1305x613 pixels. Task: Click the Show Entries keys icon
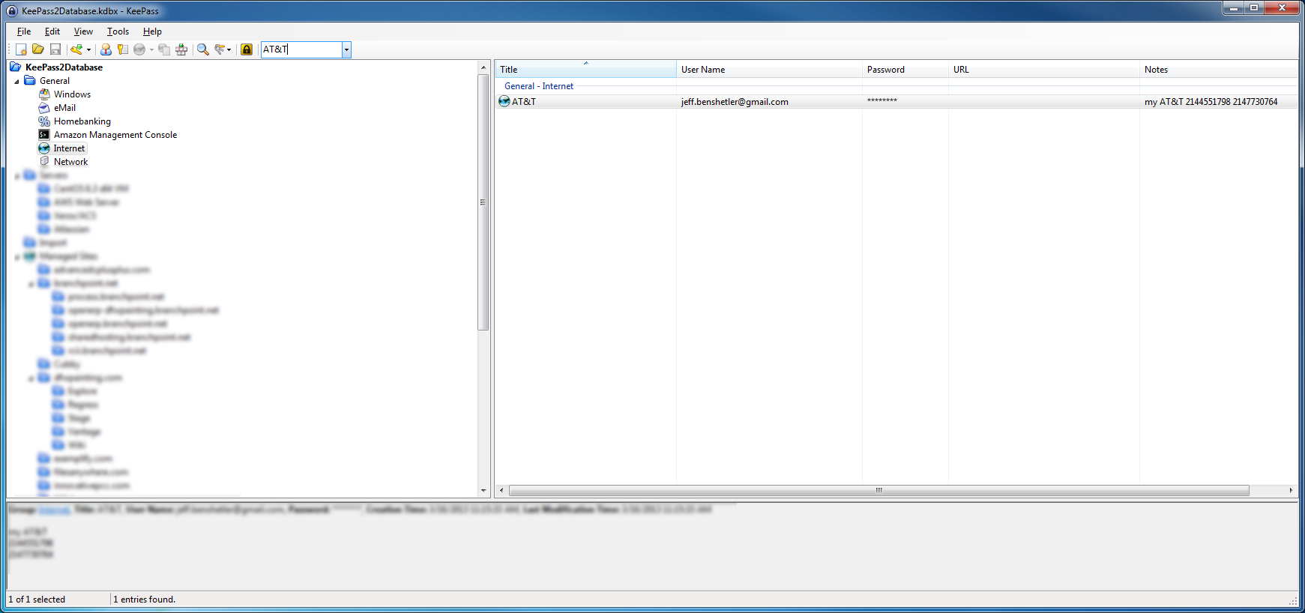(220, 49)
